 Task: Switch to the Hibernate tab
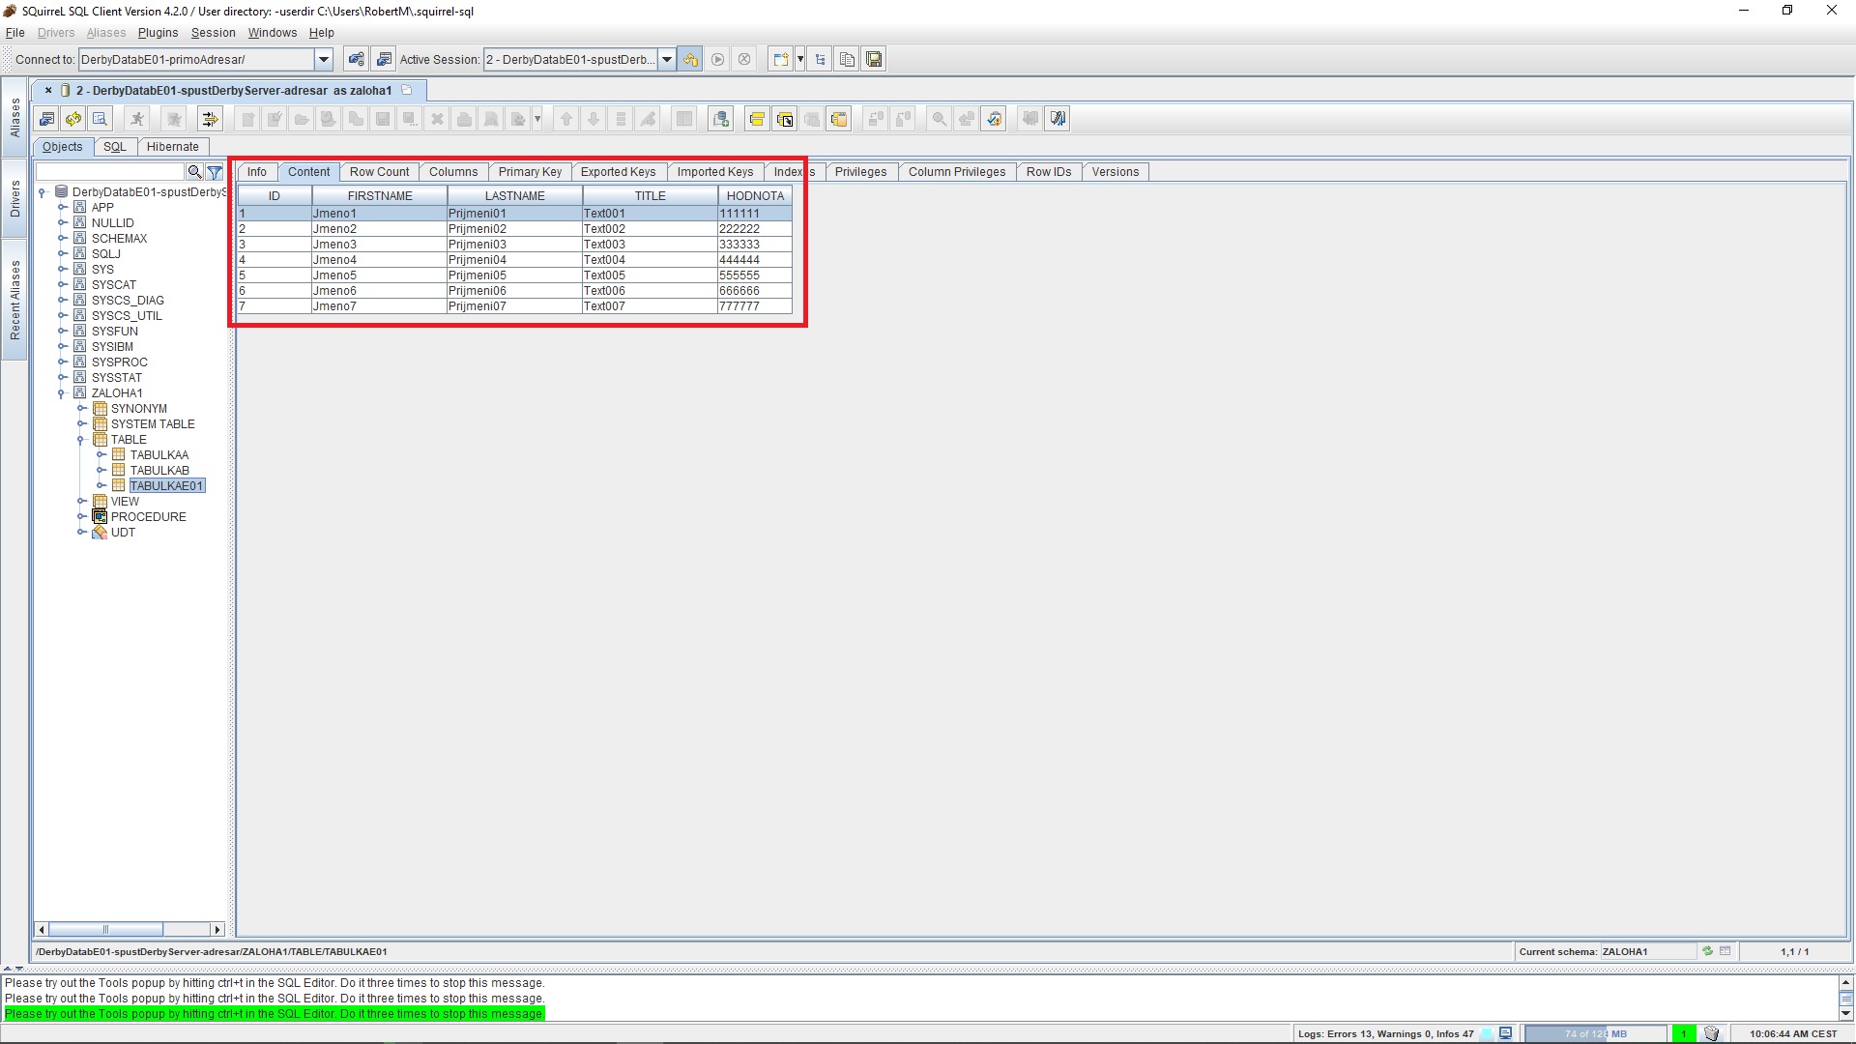coord(173,145)
